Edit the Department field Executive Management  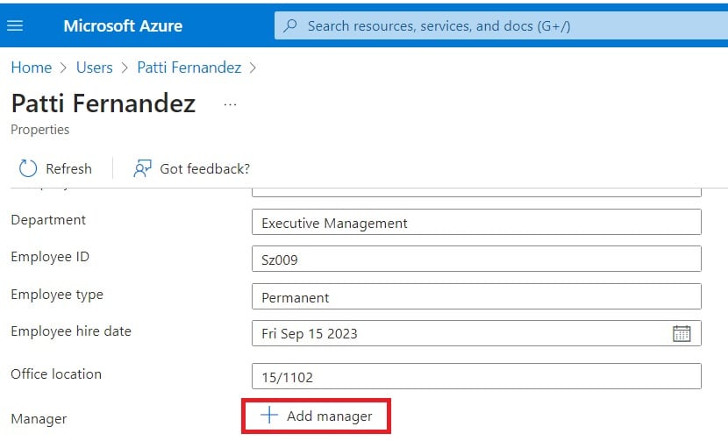476,223
